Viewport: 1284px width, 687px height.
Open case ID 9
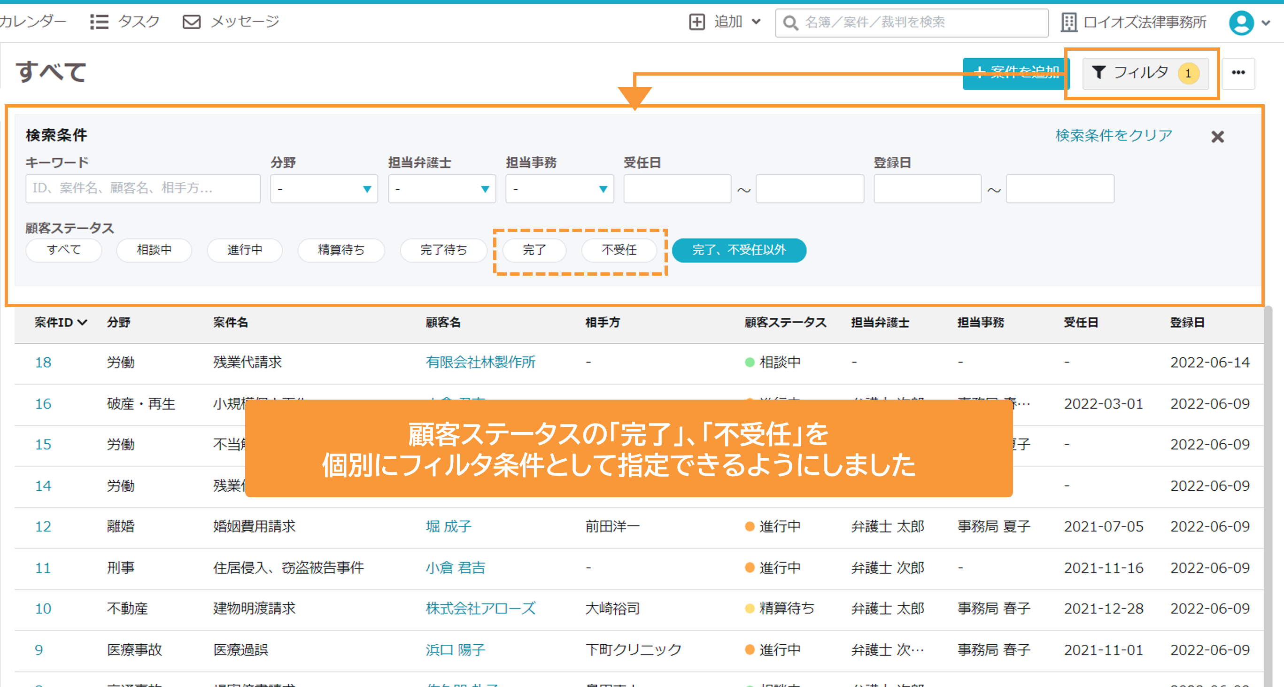39,649
